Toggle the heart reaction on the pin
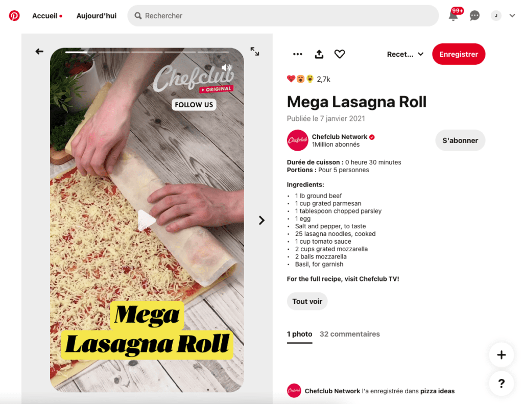Image resolution: width=523 pixels, height=404 pixels. (340, 54)
